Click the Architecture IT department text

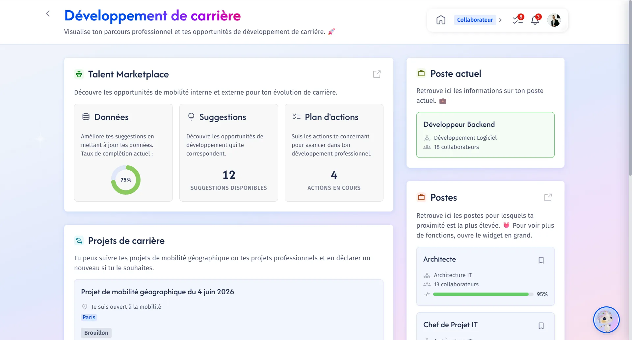tap(453, 275)
